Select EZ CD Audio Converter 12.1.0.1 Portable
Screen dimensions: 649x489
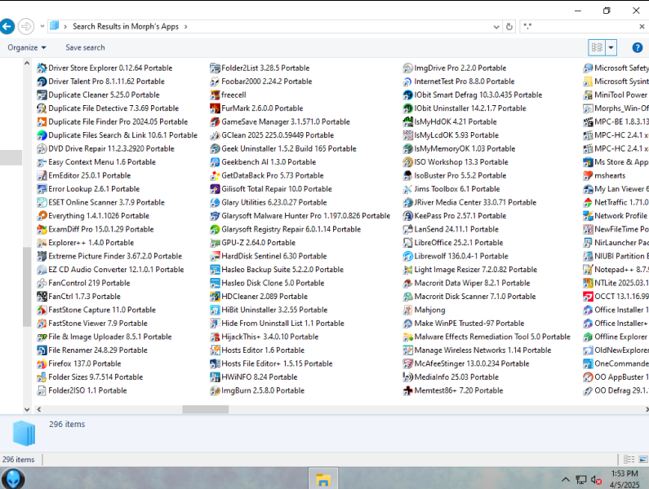point(110,270)
